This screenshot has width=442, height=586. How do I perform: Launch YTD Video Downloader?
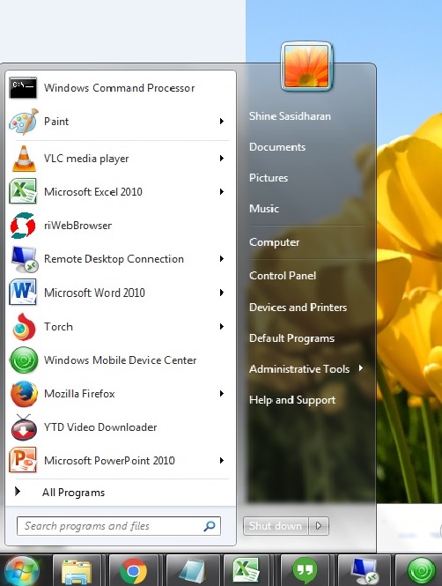click(x=121, y=427)
